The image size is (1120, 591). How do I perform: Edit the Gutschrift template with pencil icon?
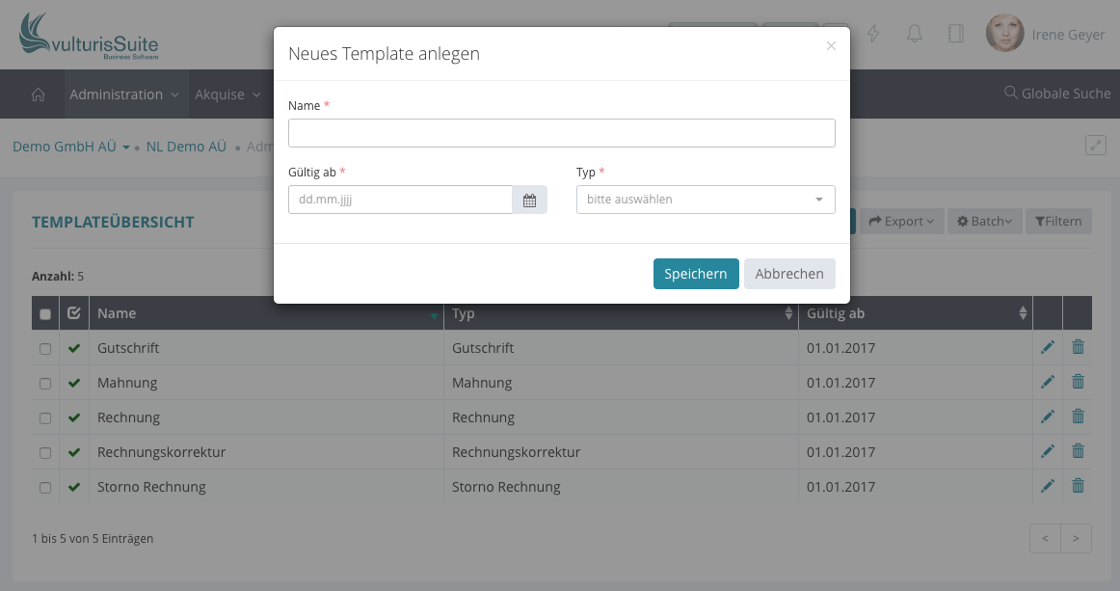1048,348
